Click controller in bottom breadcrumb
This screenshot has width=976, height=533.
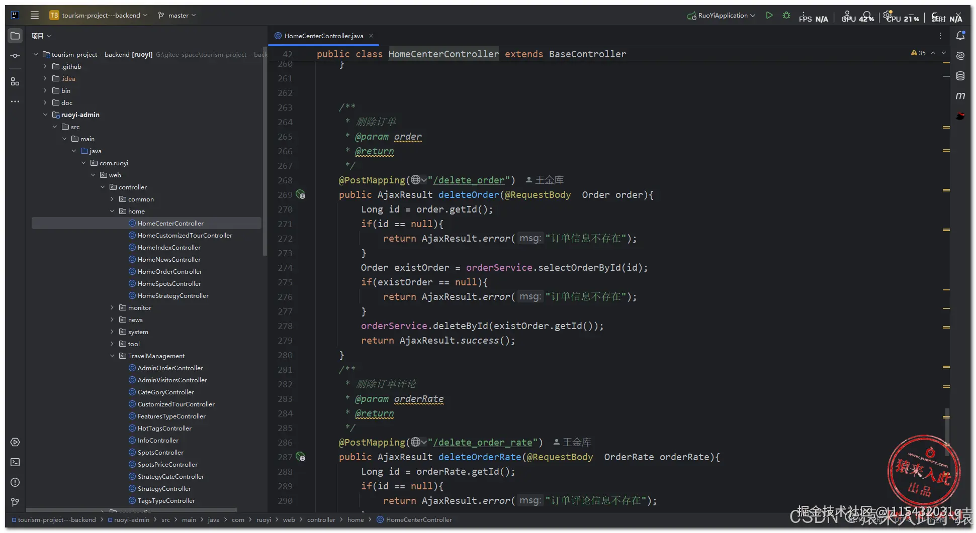point(321,519)
